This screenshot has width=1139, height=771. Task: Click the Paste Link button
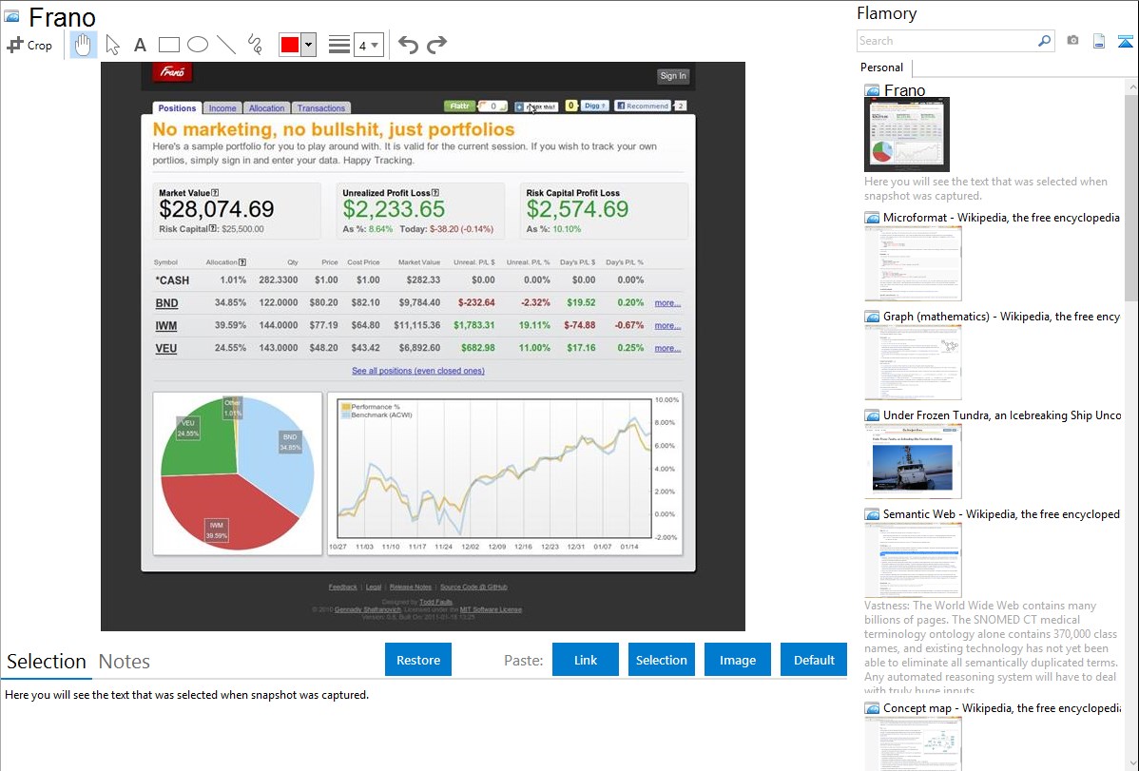click(586, 660)
